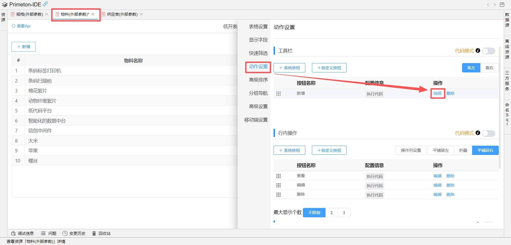Select 靠右 alignment option
The image size is (511, 245).
489,68
